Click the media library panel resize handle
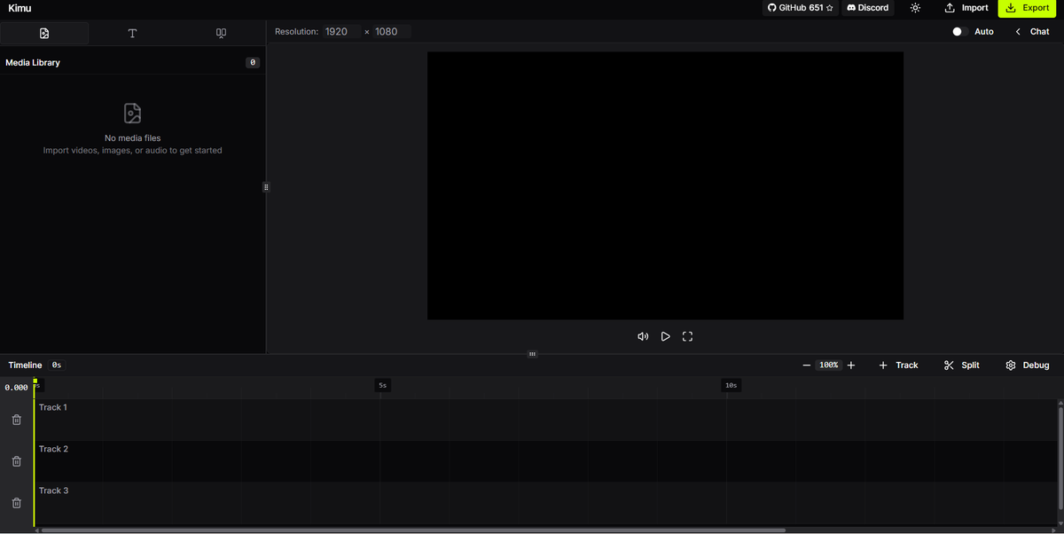Image resolution: width=1064 pixels, height=534 pixels. 266,187
